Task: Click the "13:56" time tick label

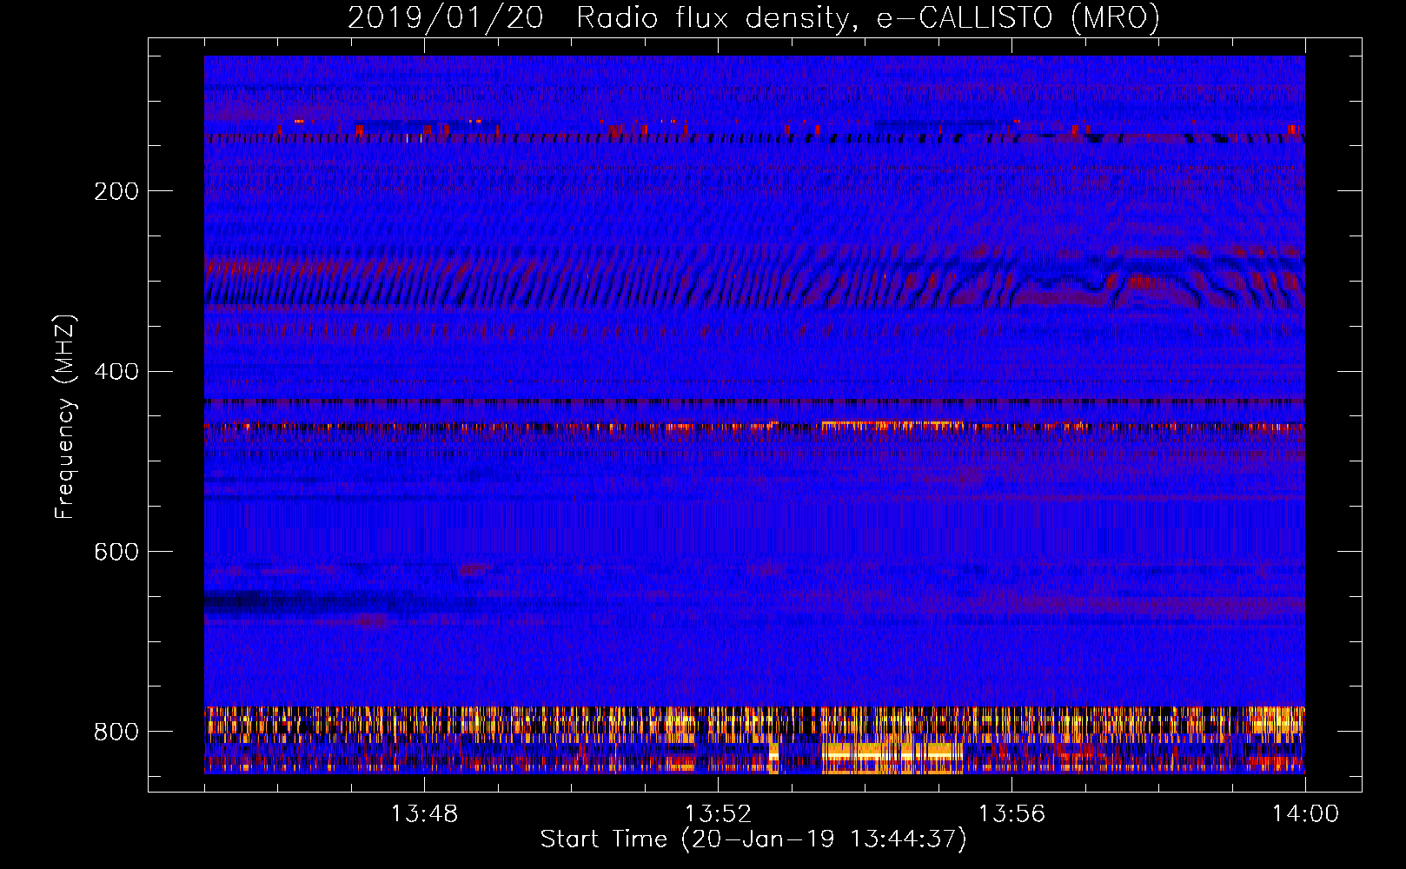Action: click(1011, 814)
